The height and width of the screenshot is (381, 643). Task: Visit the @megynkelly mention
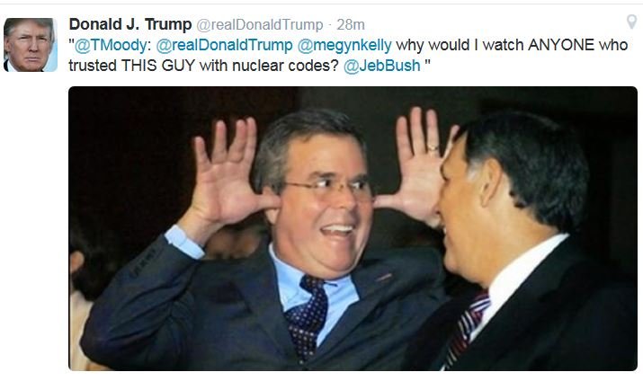pos(344,46)
